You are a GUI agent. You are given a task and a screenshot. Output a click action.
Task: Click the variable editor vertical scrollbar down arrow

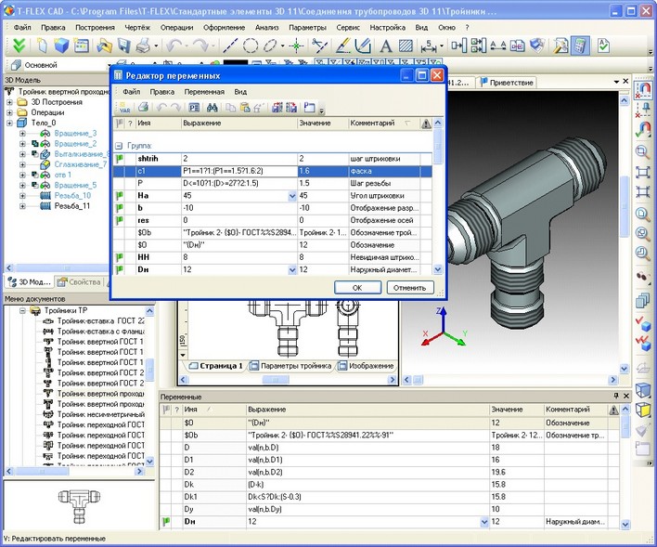click(x=438, y=269)
